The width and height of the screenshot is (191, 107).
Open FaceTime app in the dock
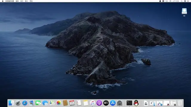coord(38,103)
